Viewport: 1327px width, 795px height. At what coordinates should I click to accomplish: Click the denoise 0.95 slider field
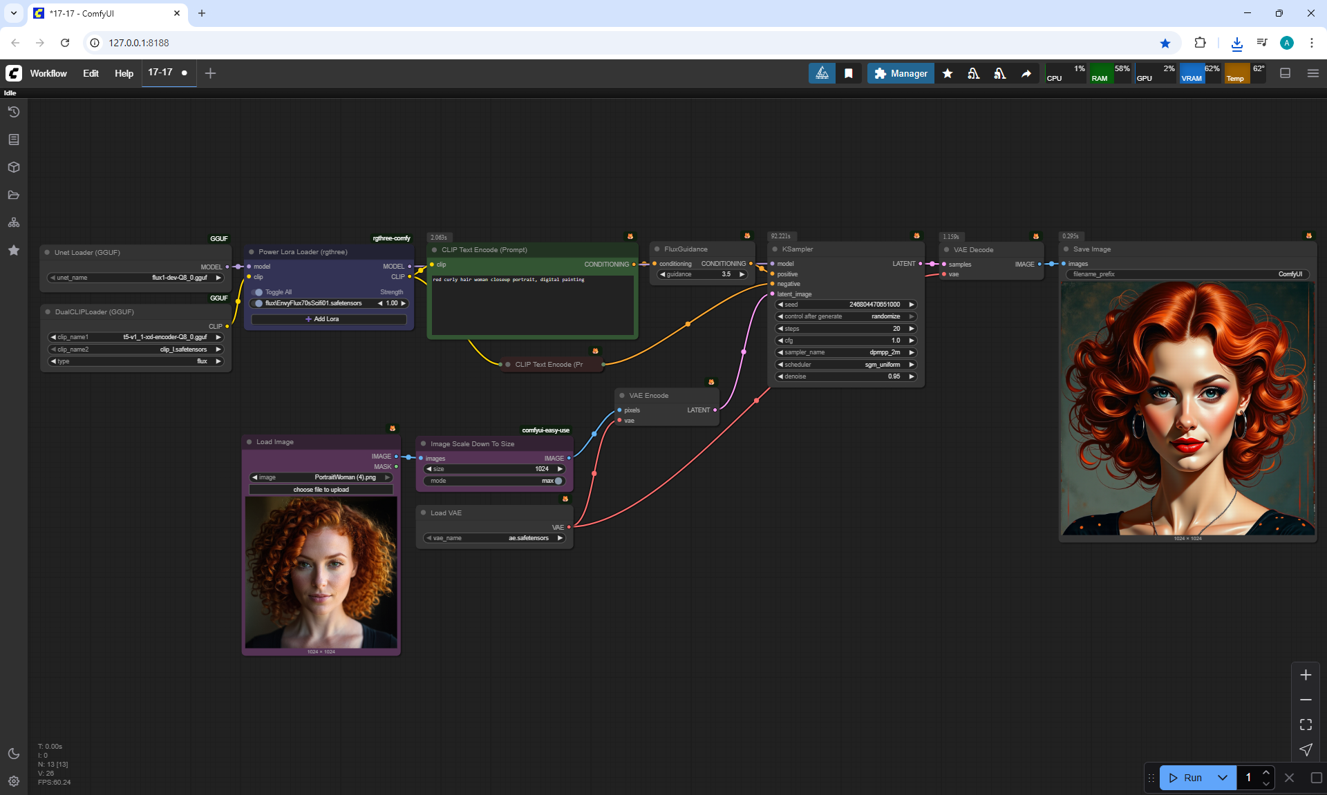pyautogui.click(x=846, y=376)
